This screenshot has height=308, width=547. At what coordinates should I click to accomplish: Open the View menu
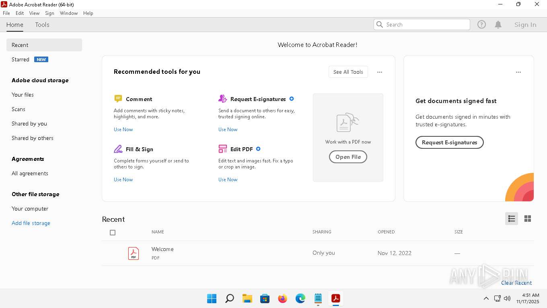click(34, 13)
